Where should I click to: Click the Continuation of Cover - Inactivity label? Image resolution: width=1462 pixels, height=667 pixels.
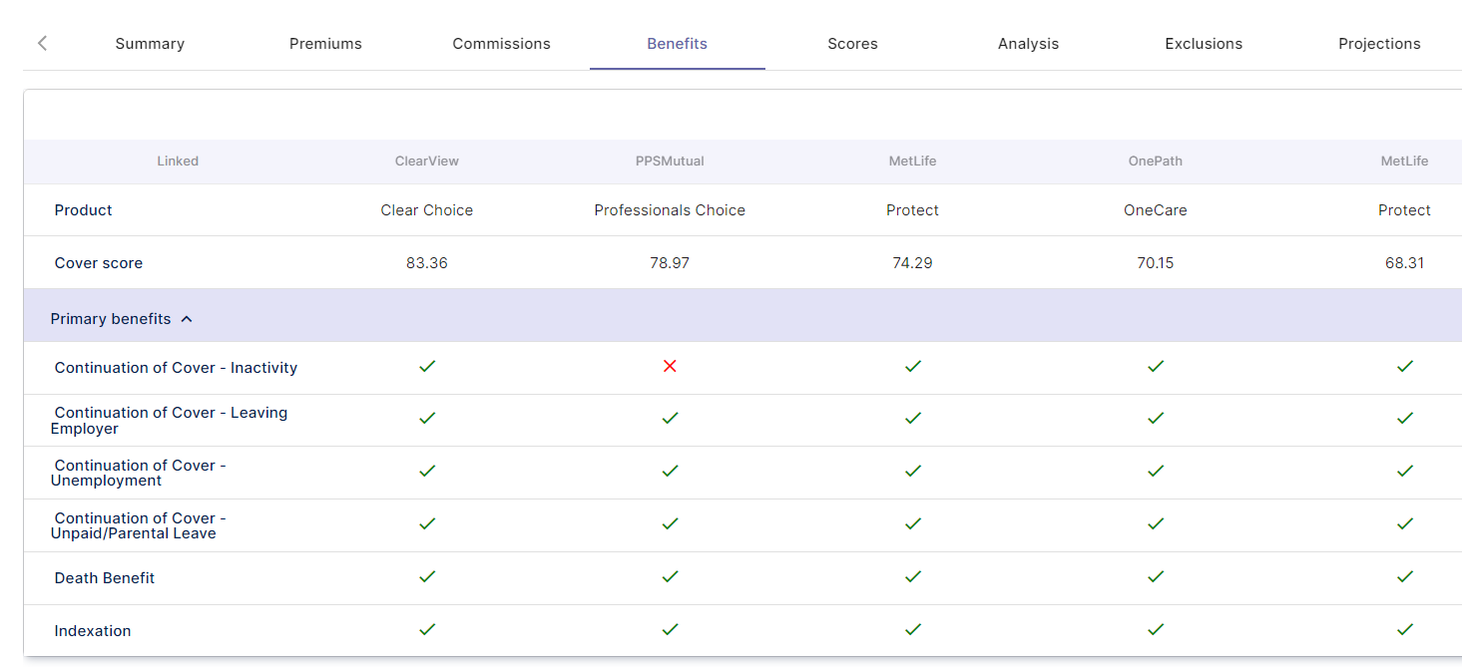[x=176, y=368]
